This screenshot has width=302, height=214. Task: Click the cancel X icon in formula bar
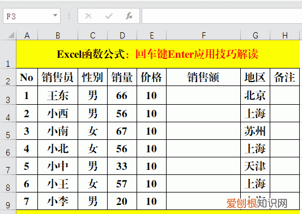click(x=88, y=16)
